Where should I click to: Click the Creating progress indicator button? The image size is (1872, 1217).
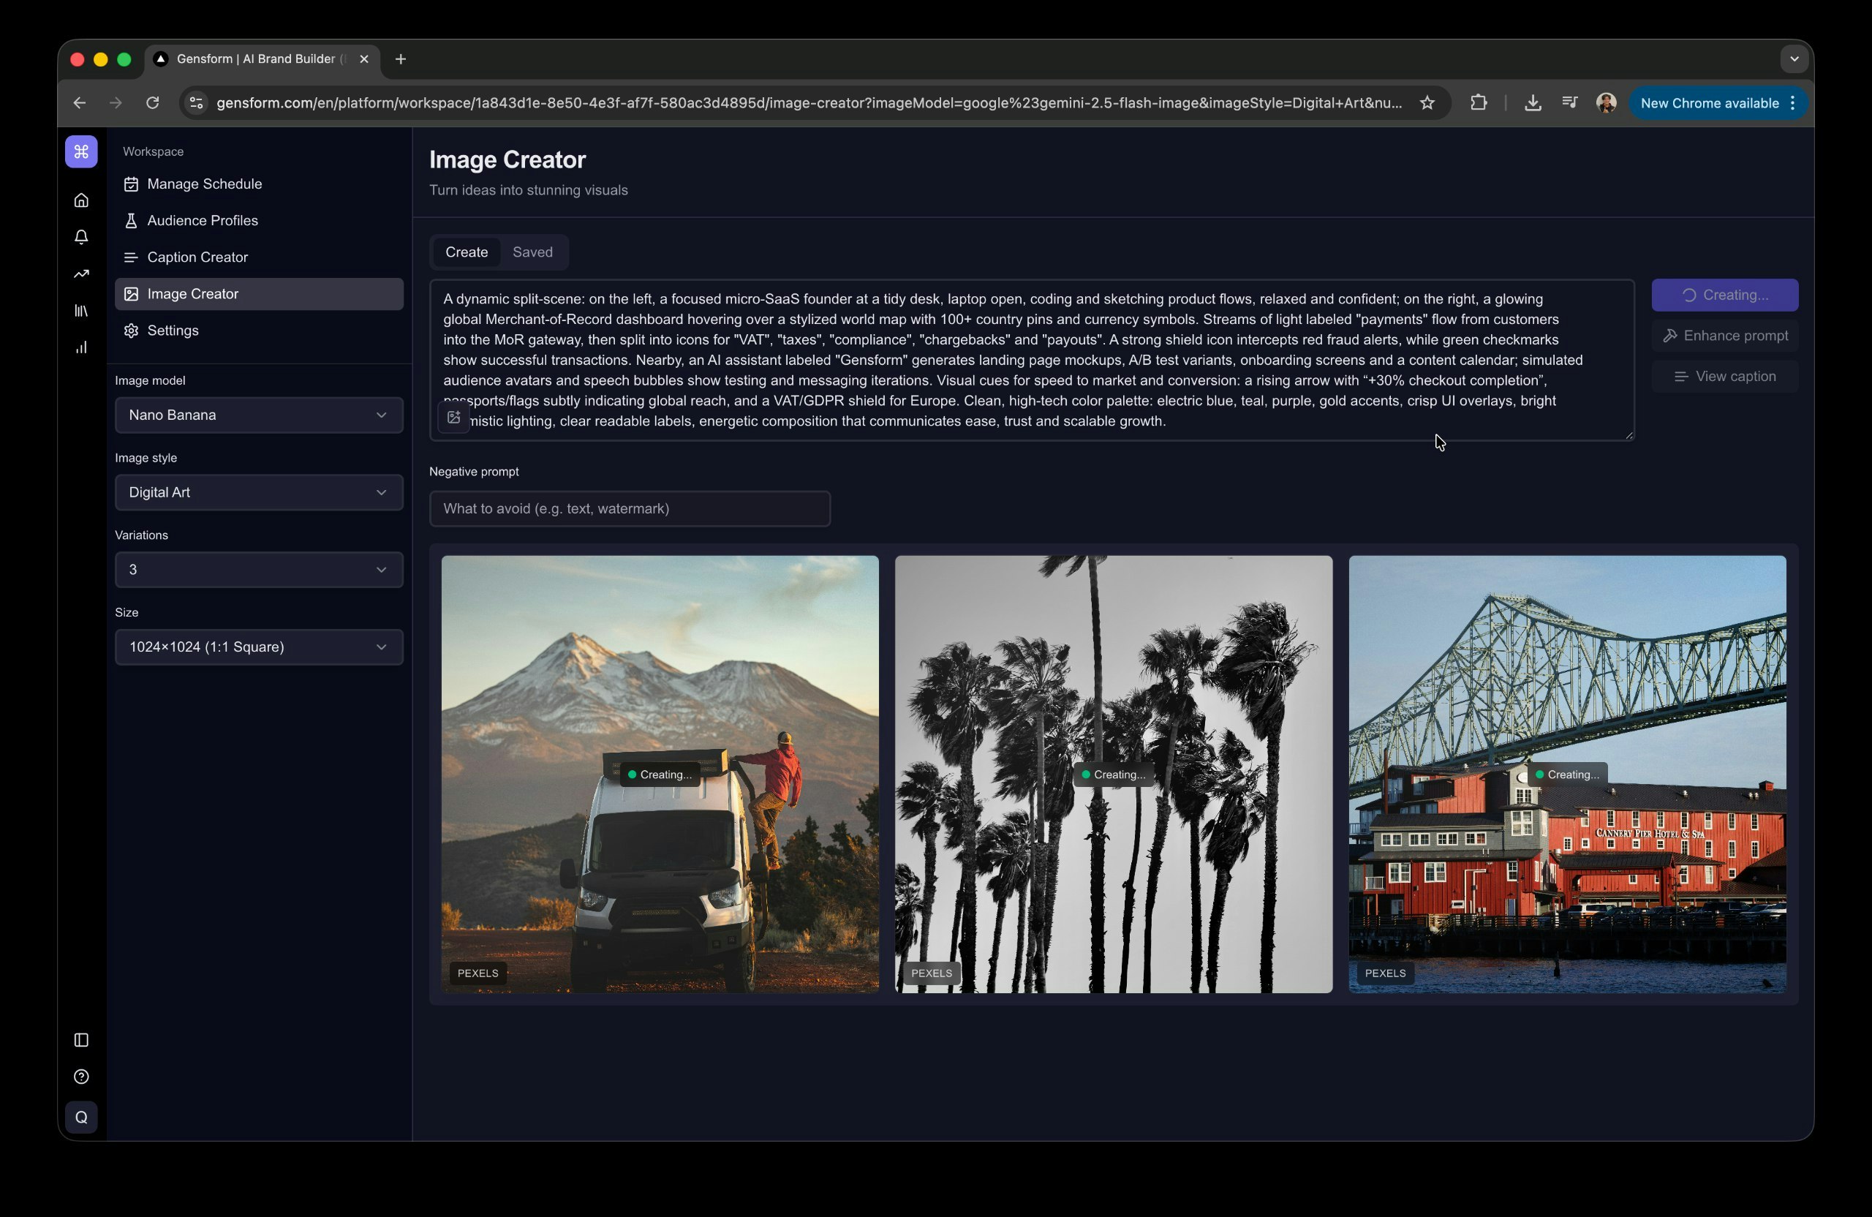click(x=1726, y=294)
